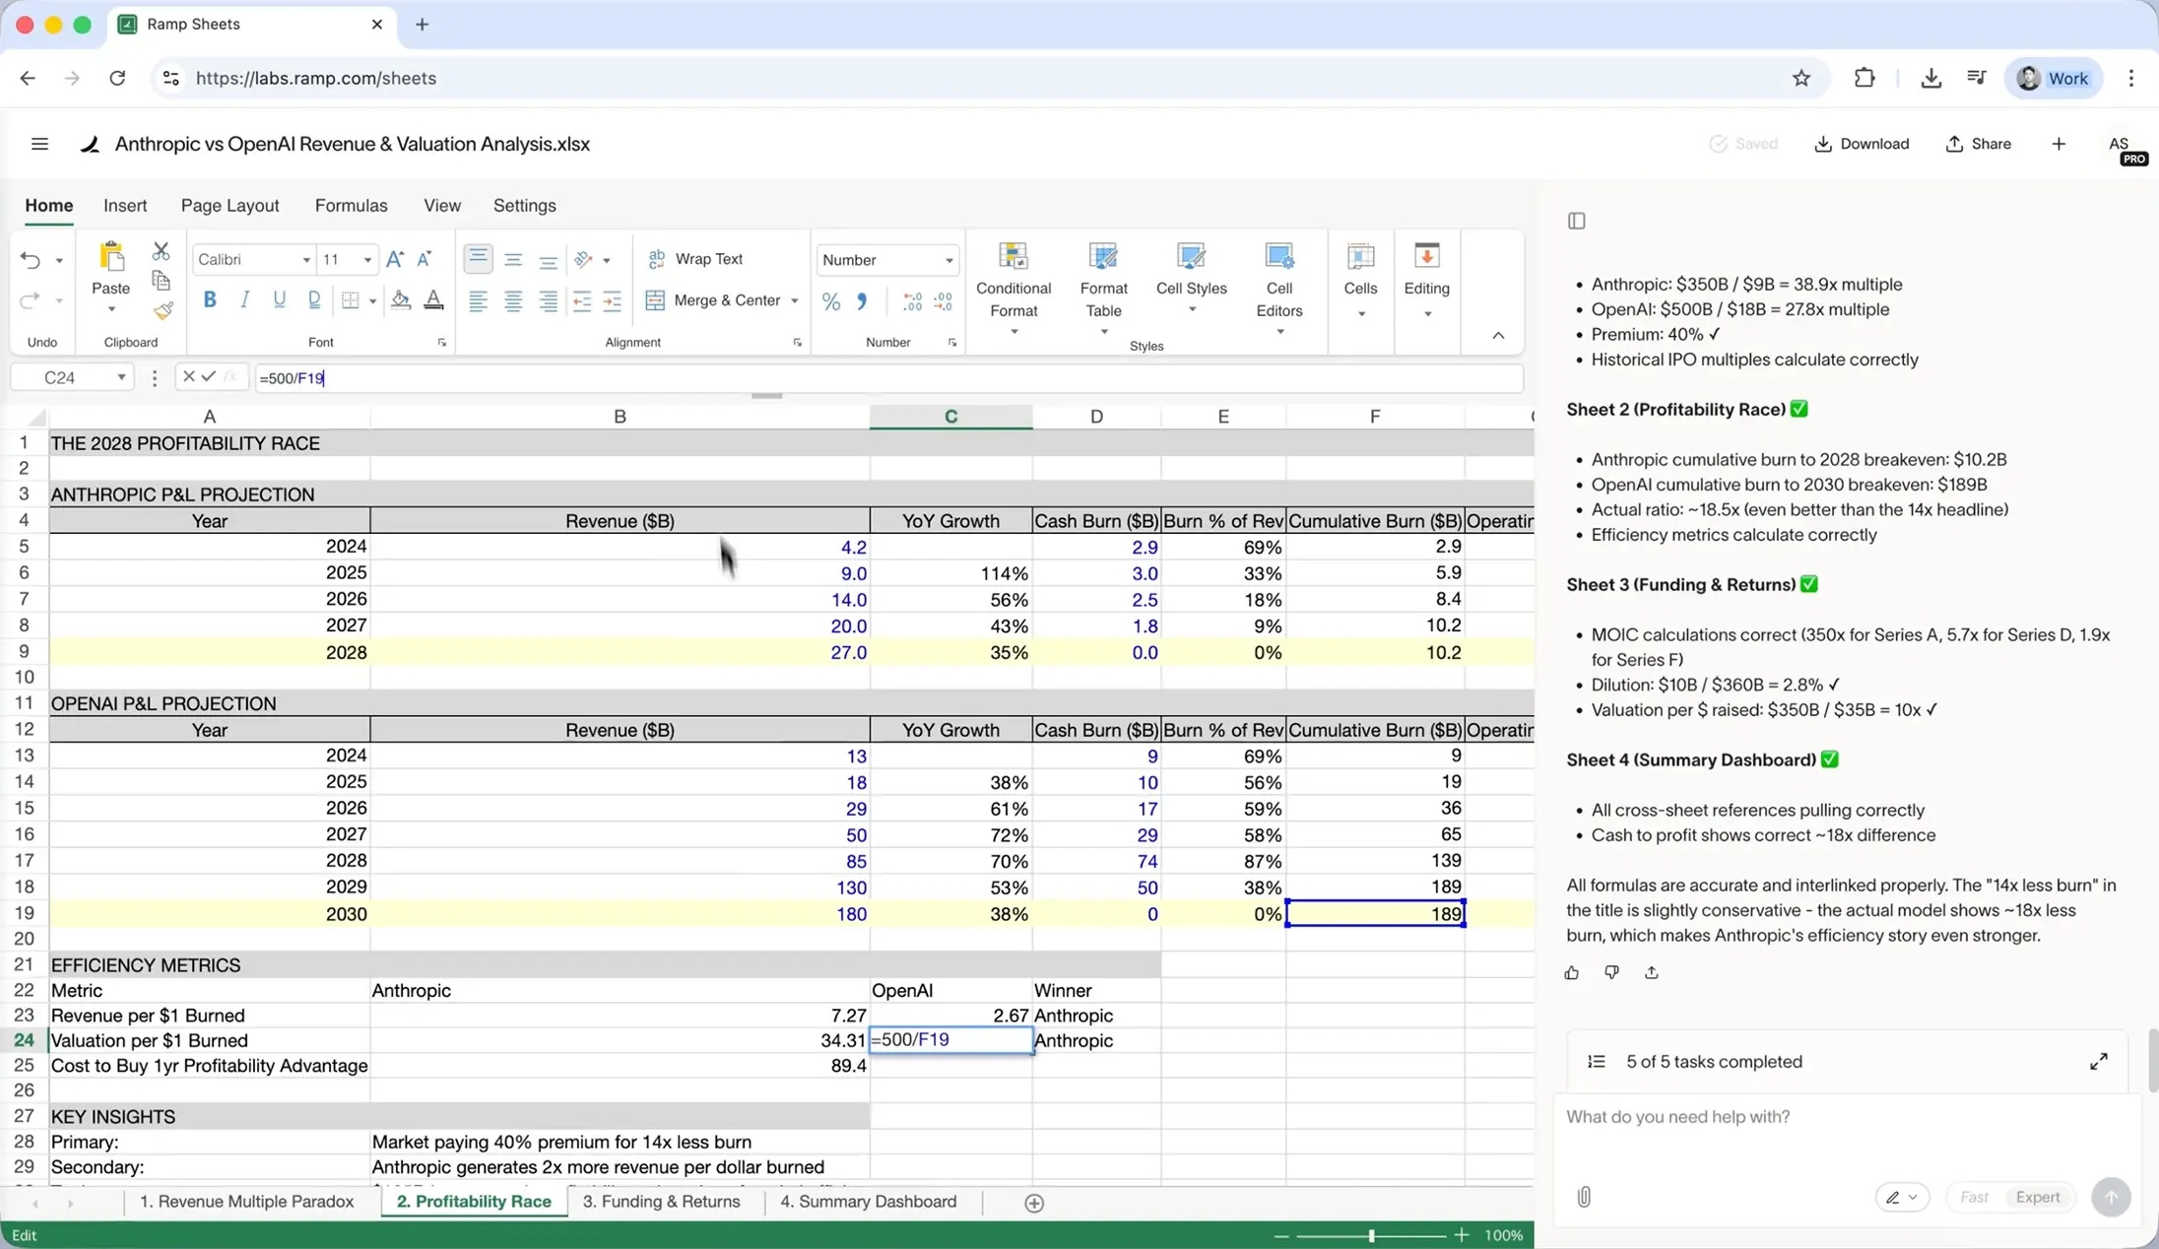Image resolution: width=2159 pixels, height=1249 pixels.
Task: Click the Share button
Action: [1978, 144]
